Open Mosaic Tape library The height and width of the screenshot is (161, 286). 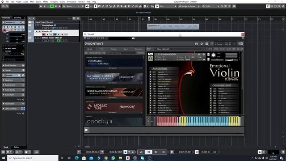click(114, 107)
